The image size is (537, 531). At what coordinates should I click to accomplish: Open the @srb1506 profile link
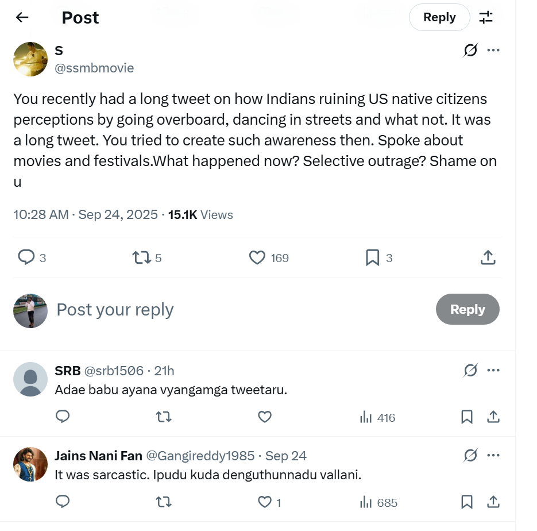[x=114, y=371]
